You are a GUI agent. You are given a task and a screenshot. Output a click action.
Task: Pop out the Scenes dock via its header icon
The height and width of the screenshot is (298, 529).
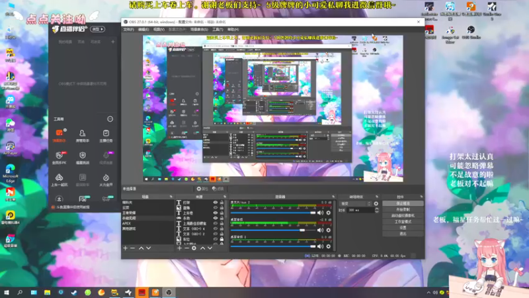pos(171,197)
